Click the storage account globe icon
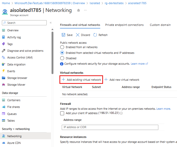The image size is (177, 147). click(5, 12)
